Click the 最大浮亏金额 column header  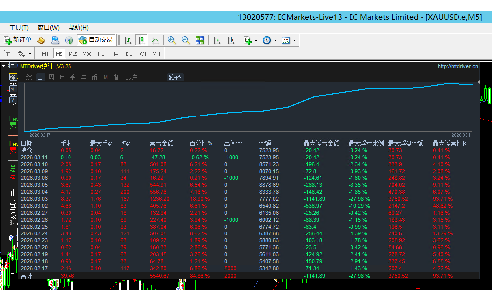coord(321,143)
